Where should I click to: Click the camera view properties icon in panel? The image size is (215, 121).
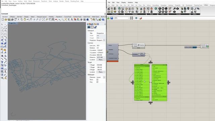(x=89, y=27)
